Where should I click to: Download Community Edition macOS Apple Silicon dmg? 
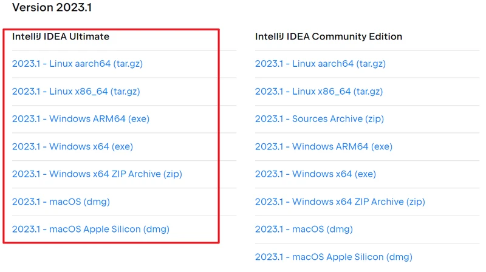click(x=334, y=257)
